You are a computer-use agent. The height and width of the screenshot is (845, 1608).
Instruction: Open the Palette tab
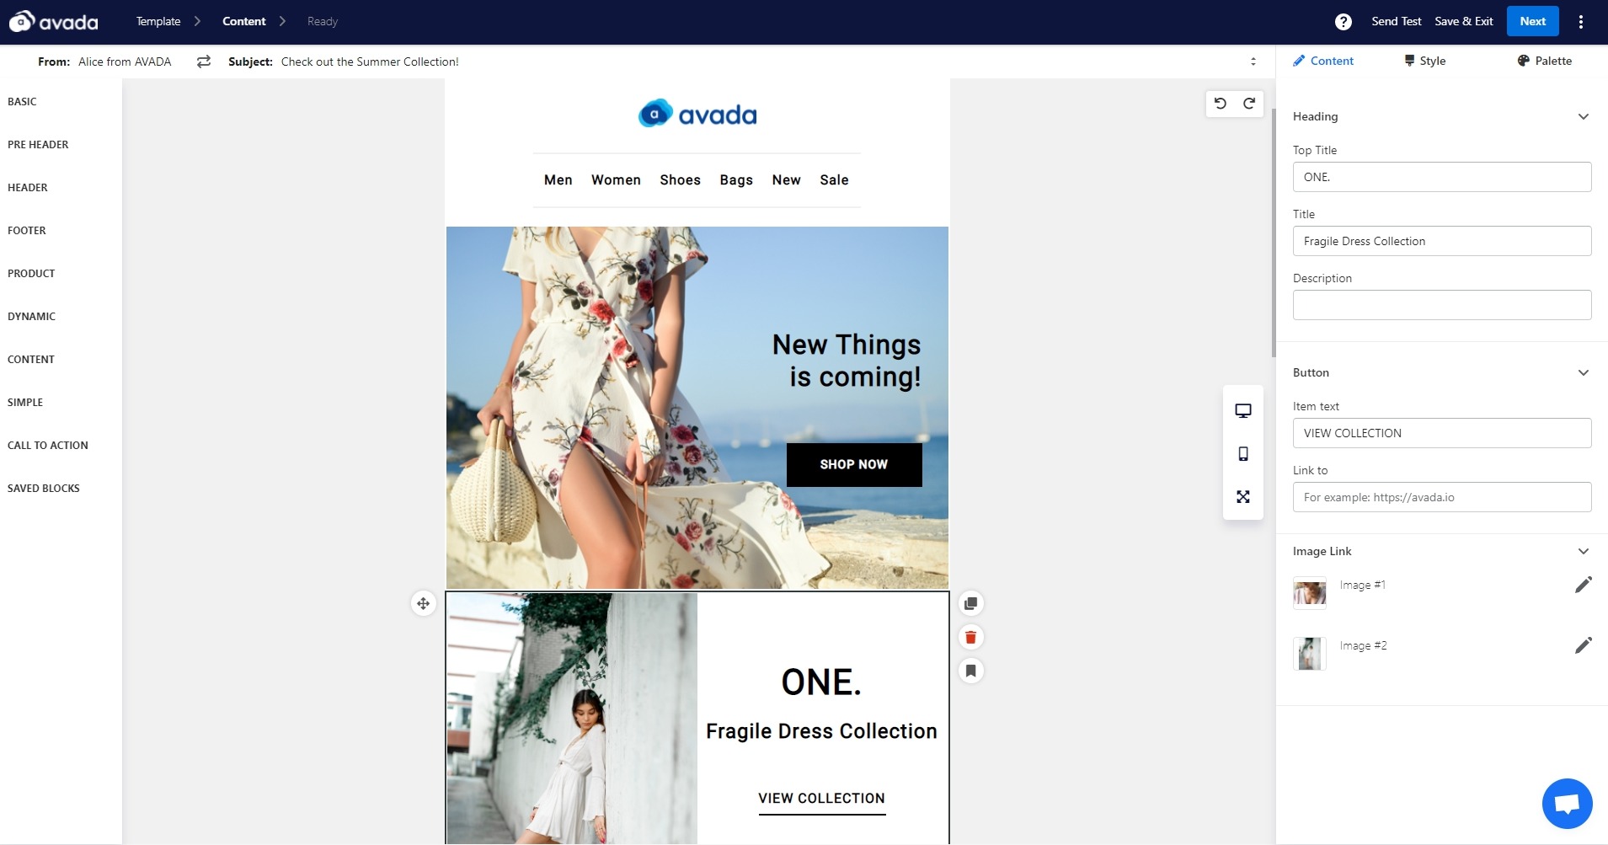tap(1544, 61)
